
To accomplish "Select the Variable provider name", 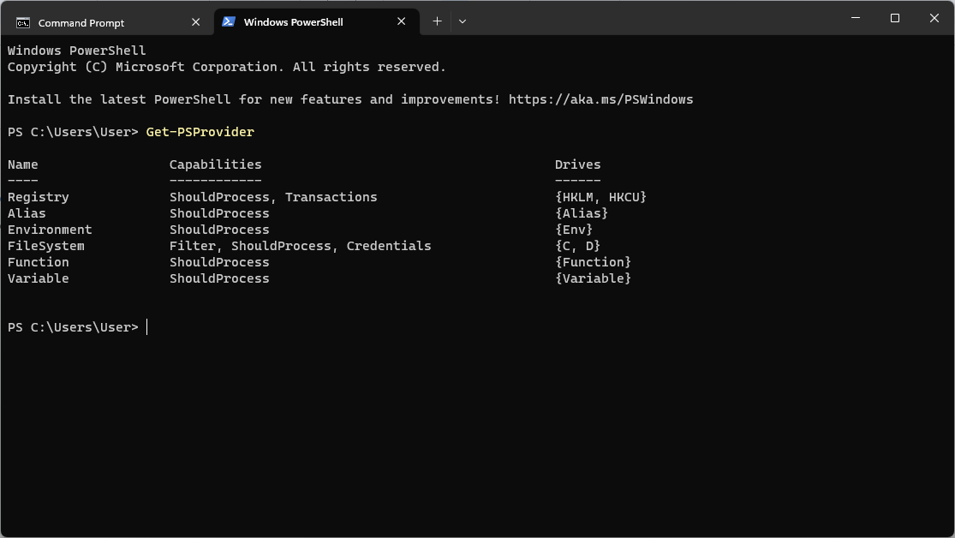I will click(39, 278).
